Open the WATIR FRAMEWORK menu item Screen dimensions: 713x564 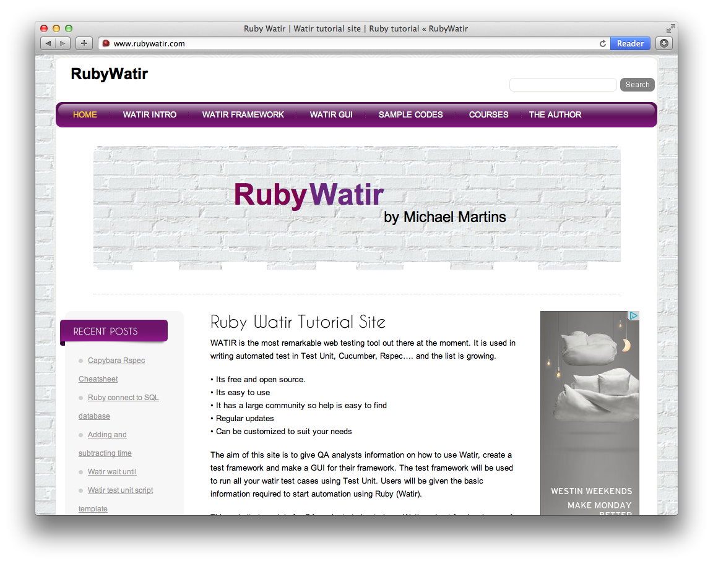[243, 114]
